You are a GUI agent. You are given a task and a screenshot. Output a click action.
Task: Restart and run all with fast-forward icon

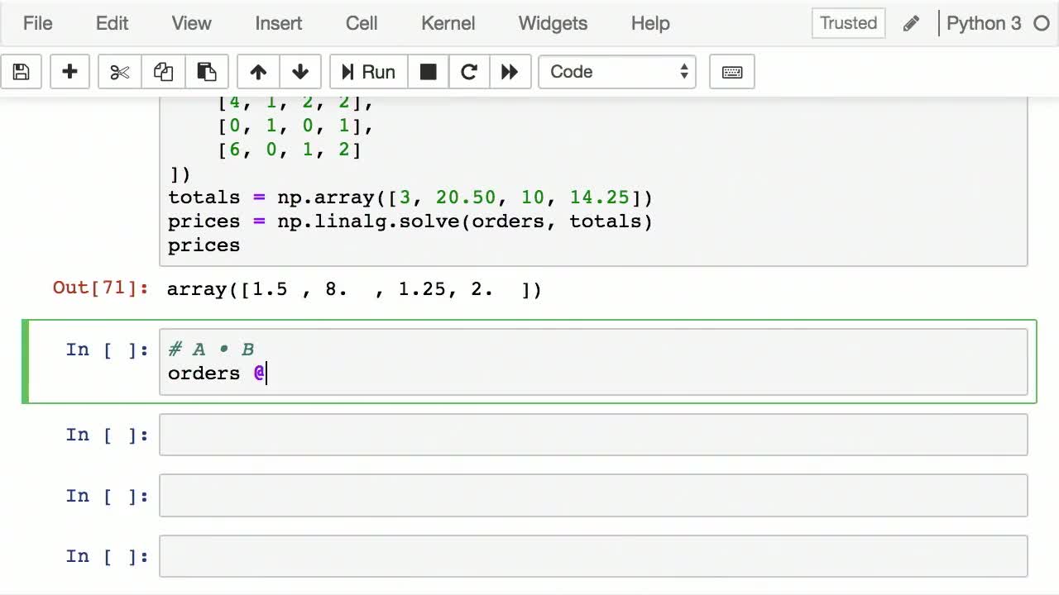coord(510,72)
